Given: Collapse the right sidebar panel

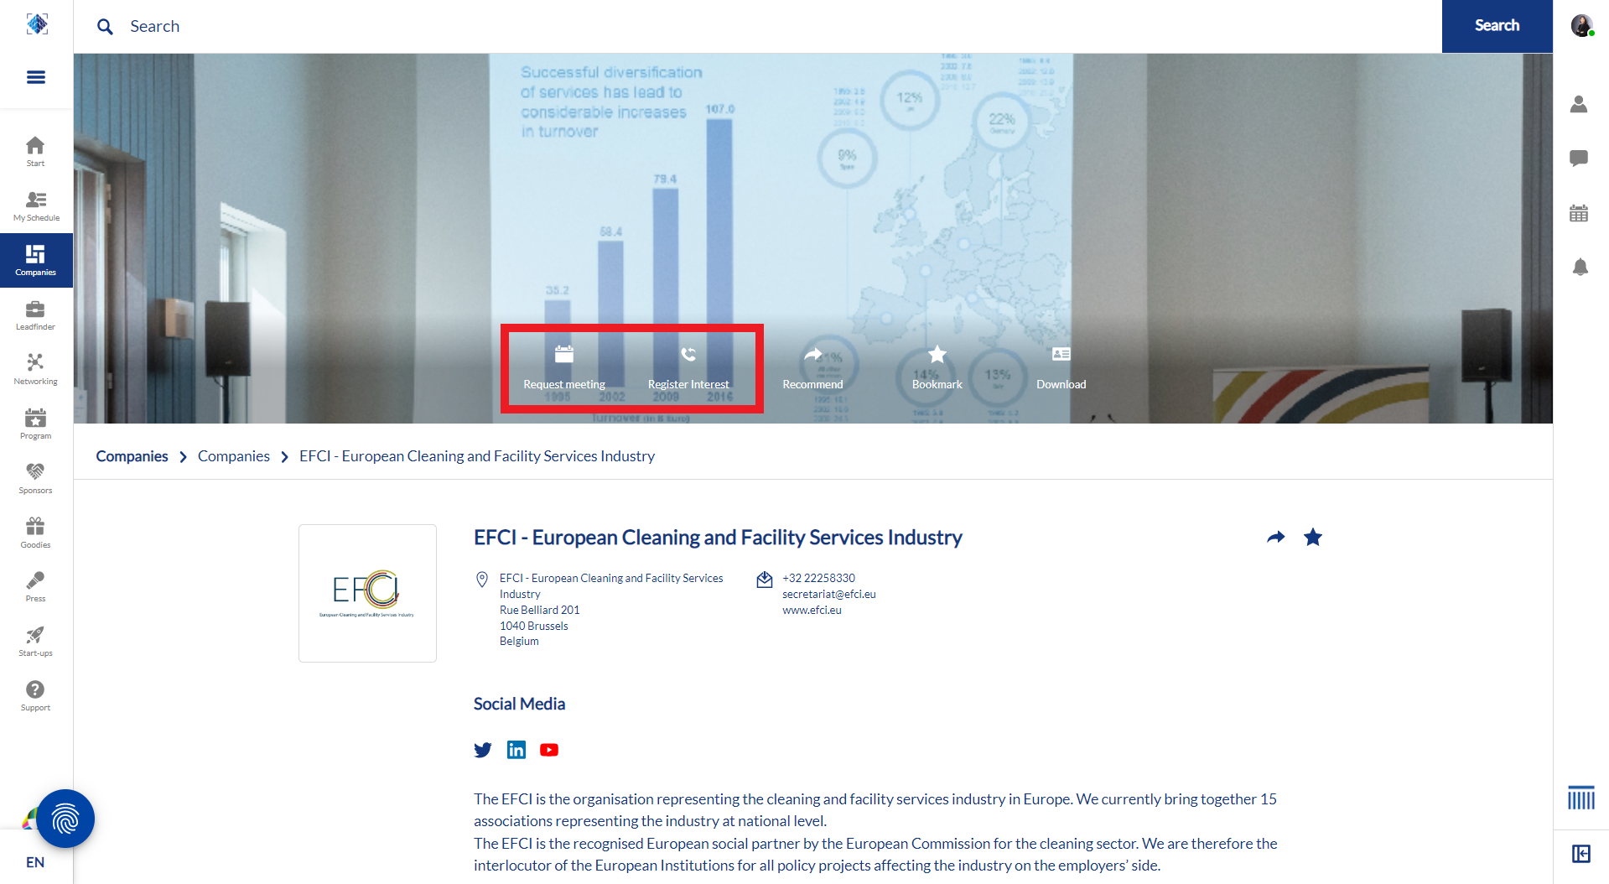Looking at the screenshot, I should [1580, 854].
